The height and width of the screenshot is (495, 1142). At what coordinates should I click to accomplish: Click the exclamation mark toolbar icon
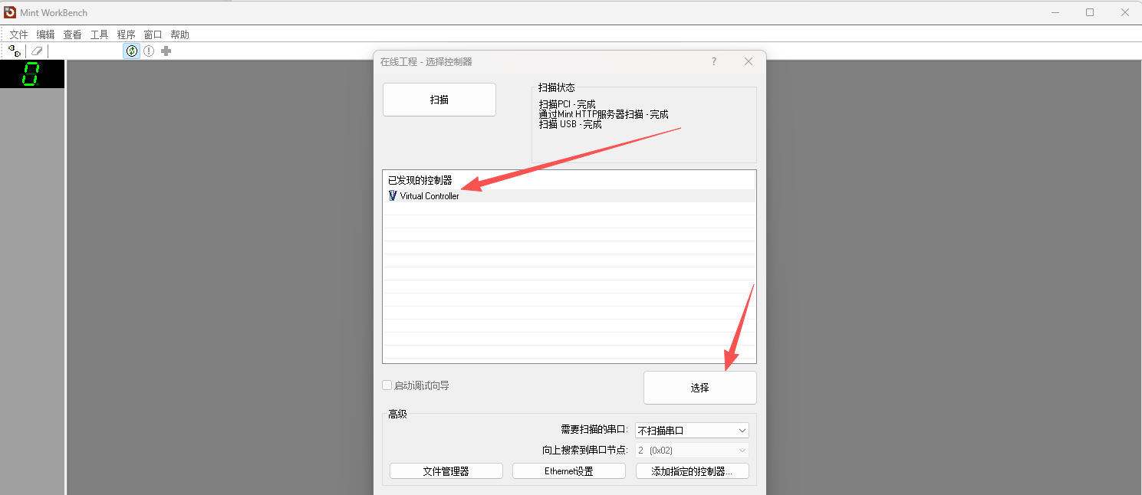149,51
